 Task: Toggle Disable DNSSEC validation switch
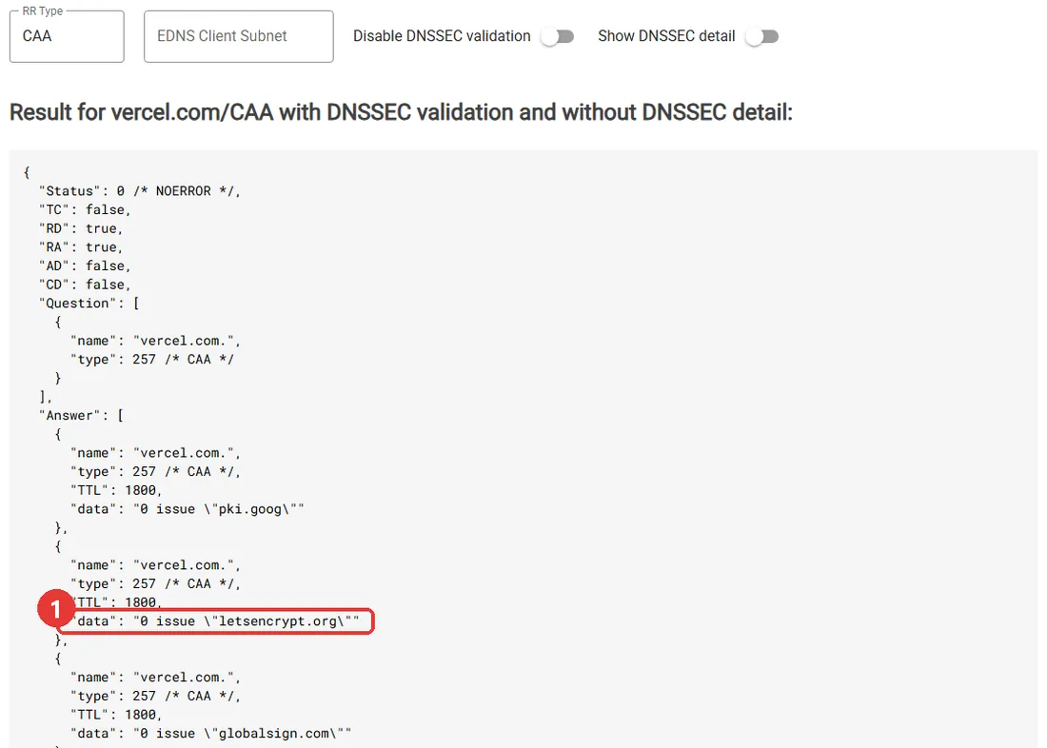pos(558,37)
